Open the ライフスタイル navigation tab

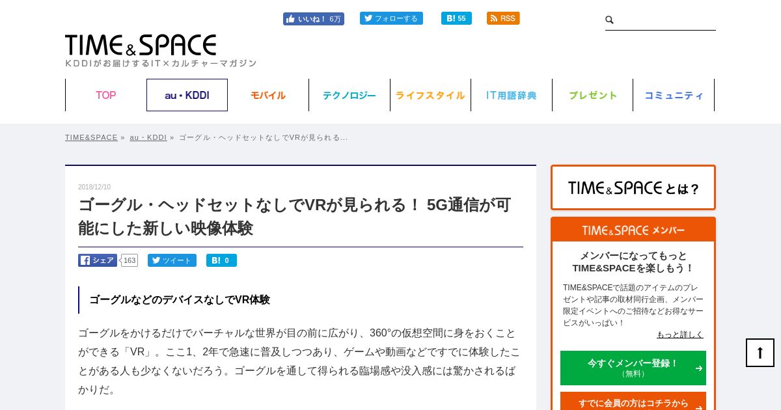tap(430, 95)
